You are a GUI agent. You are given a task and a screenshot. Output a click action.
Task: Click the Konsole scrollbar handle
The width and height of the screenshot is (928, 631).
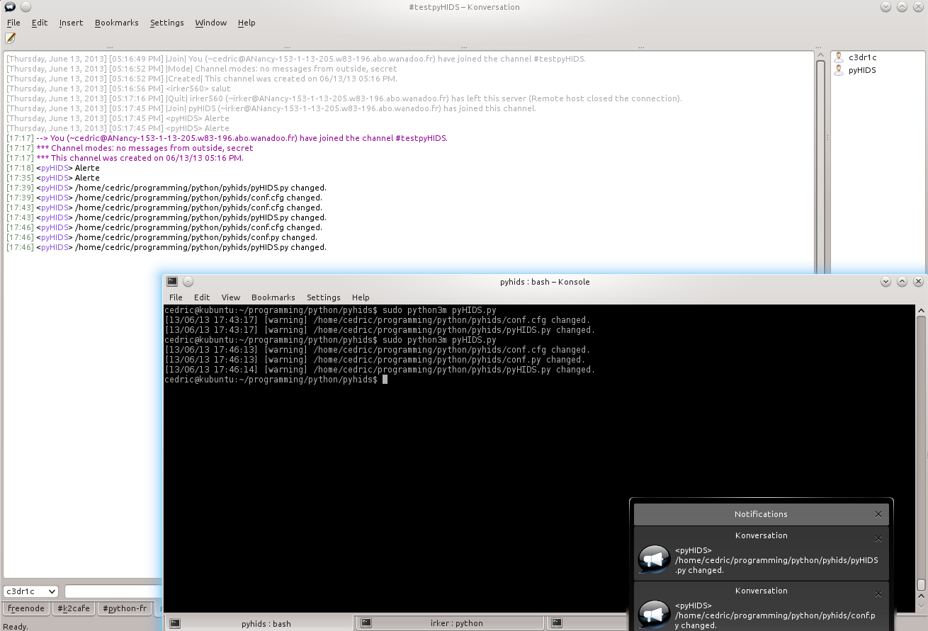tap(921, 585)
